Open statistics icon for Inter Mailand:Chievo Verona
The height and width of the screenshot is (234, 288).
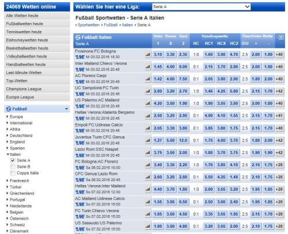[148, 67]
